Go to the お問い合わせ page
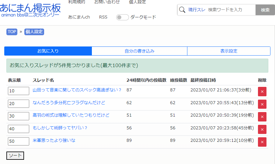This screenshot has width=275, height=164. [107, 2]
